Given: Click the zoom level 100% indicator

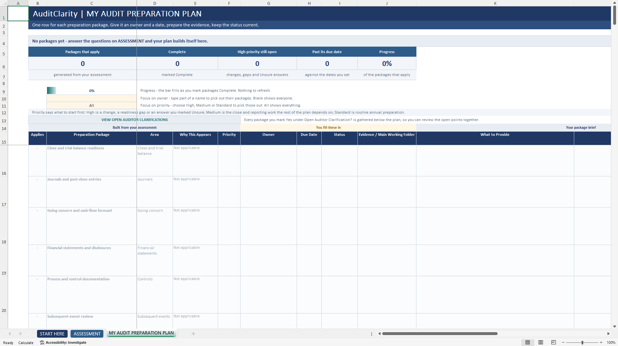Looking at the screenshot, I should (611, 342).
